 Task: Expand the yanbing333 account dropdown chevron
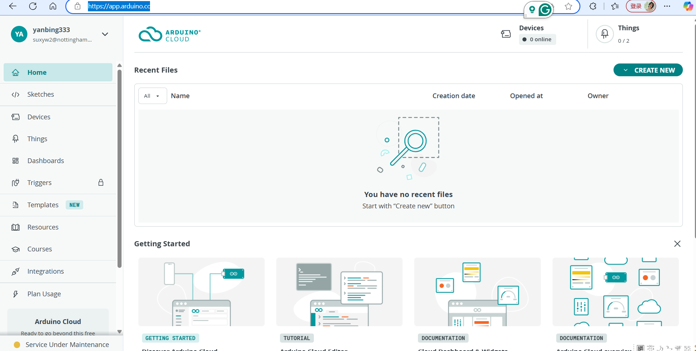105,34
